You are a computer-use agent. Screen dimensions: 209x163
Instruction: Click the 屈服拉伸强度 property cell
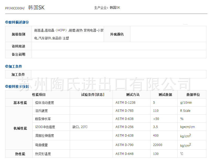click(x=51, y=136)
